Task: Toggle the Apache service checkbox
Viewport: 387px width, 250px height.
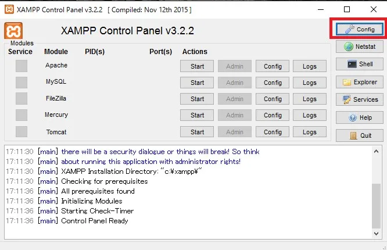Action: click(x=21, y=66)
